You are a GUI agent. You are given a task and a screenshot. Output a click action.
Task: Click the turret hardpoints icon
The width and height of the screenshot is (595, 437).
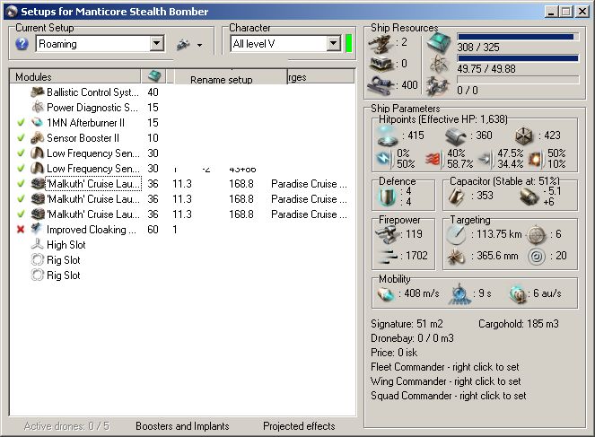coord(380,43)
